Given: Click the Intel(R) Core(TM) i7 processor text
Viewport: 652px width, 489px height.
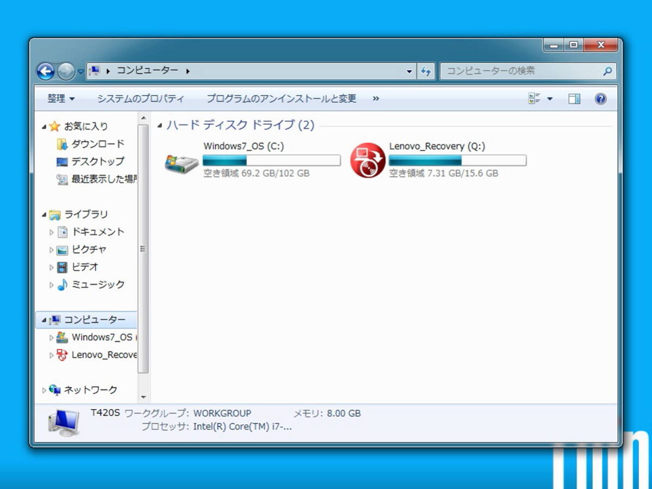Looking at the screenshot, I should [242, 426].
